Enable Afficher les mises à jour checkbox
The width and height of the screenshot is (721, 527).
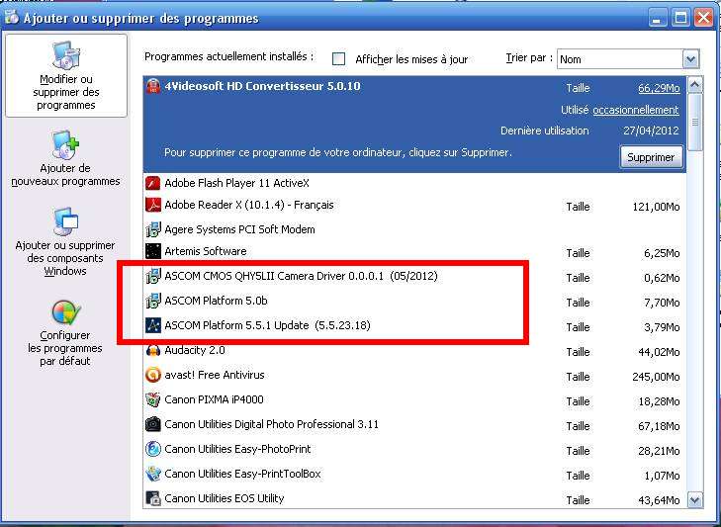coord(339,59)
